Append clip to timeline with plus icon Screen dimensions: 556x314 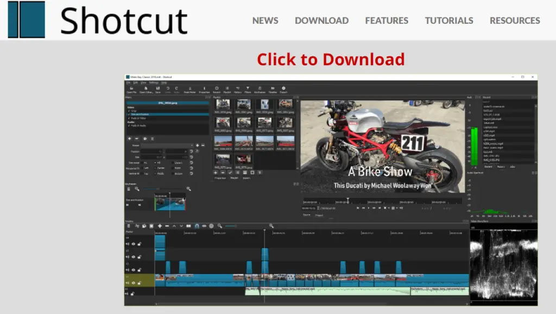(160, 226)
